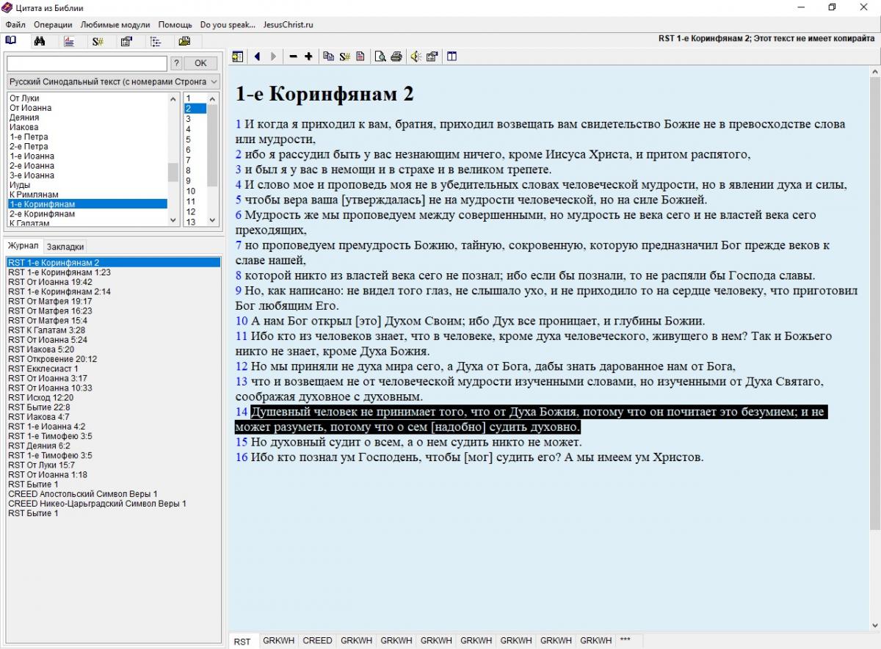The height and width of the screenshot is (649, 881).
Task: Toggle the split-view panel icon
Action: [x=452, y=57]
